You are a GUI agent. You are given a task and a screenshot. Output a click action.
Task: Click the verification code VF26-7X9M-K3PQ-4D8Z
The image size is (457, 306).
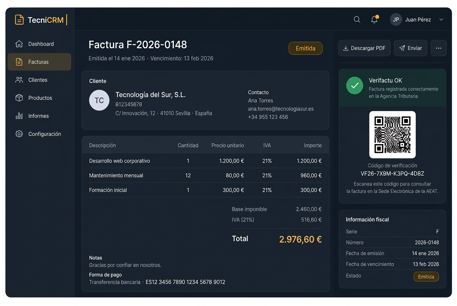392,174
